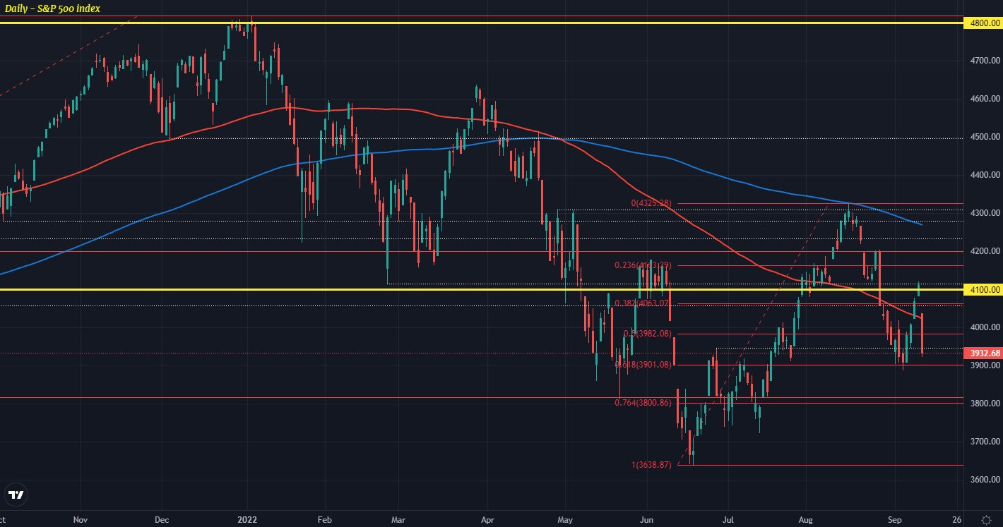The image size is (1003, 527).
Task: Click the 4200.00 price axis label
Action: coord(984,251)
